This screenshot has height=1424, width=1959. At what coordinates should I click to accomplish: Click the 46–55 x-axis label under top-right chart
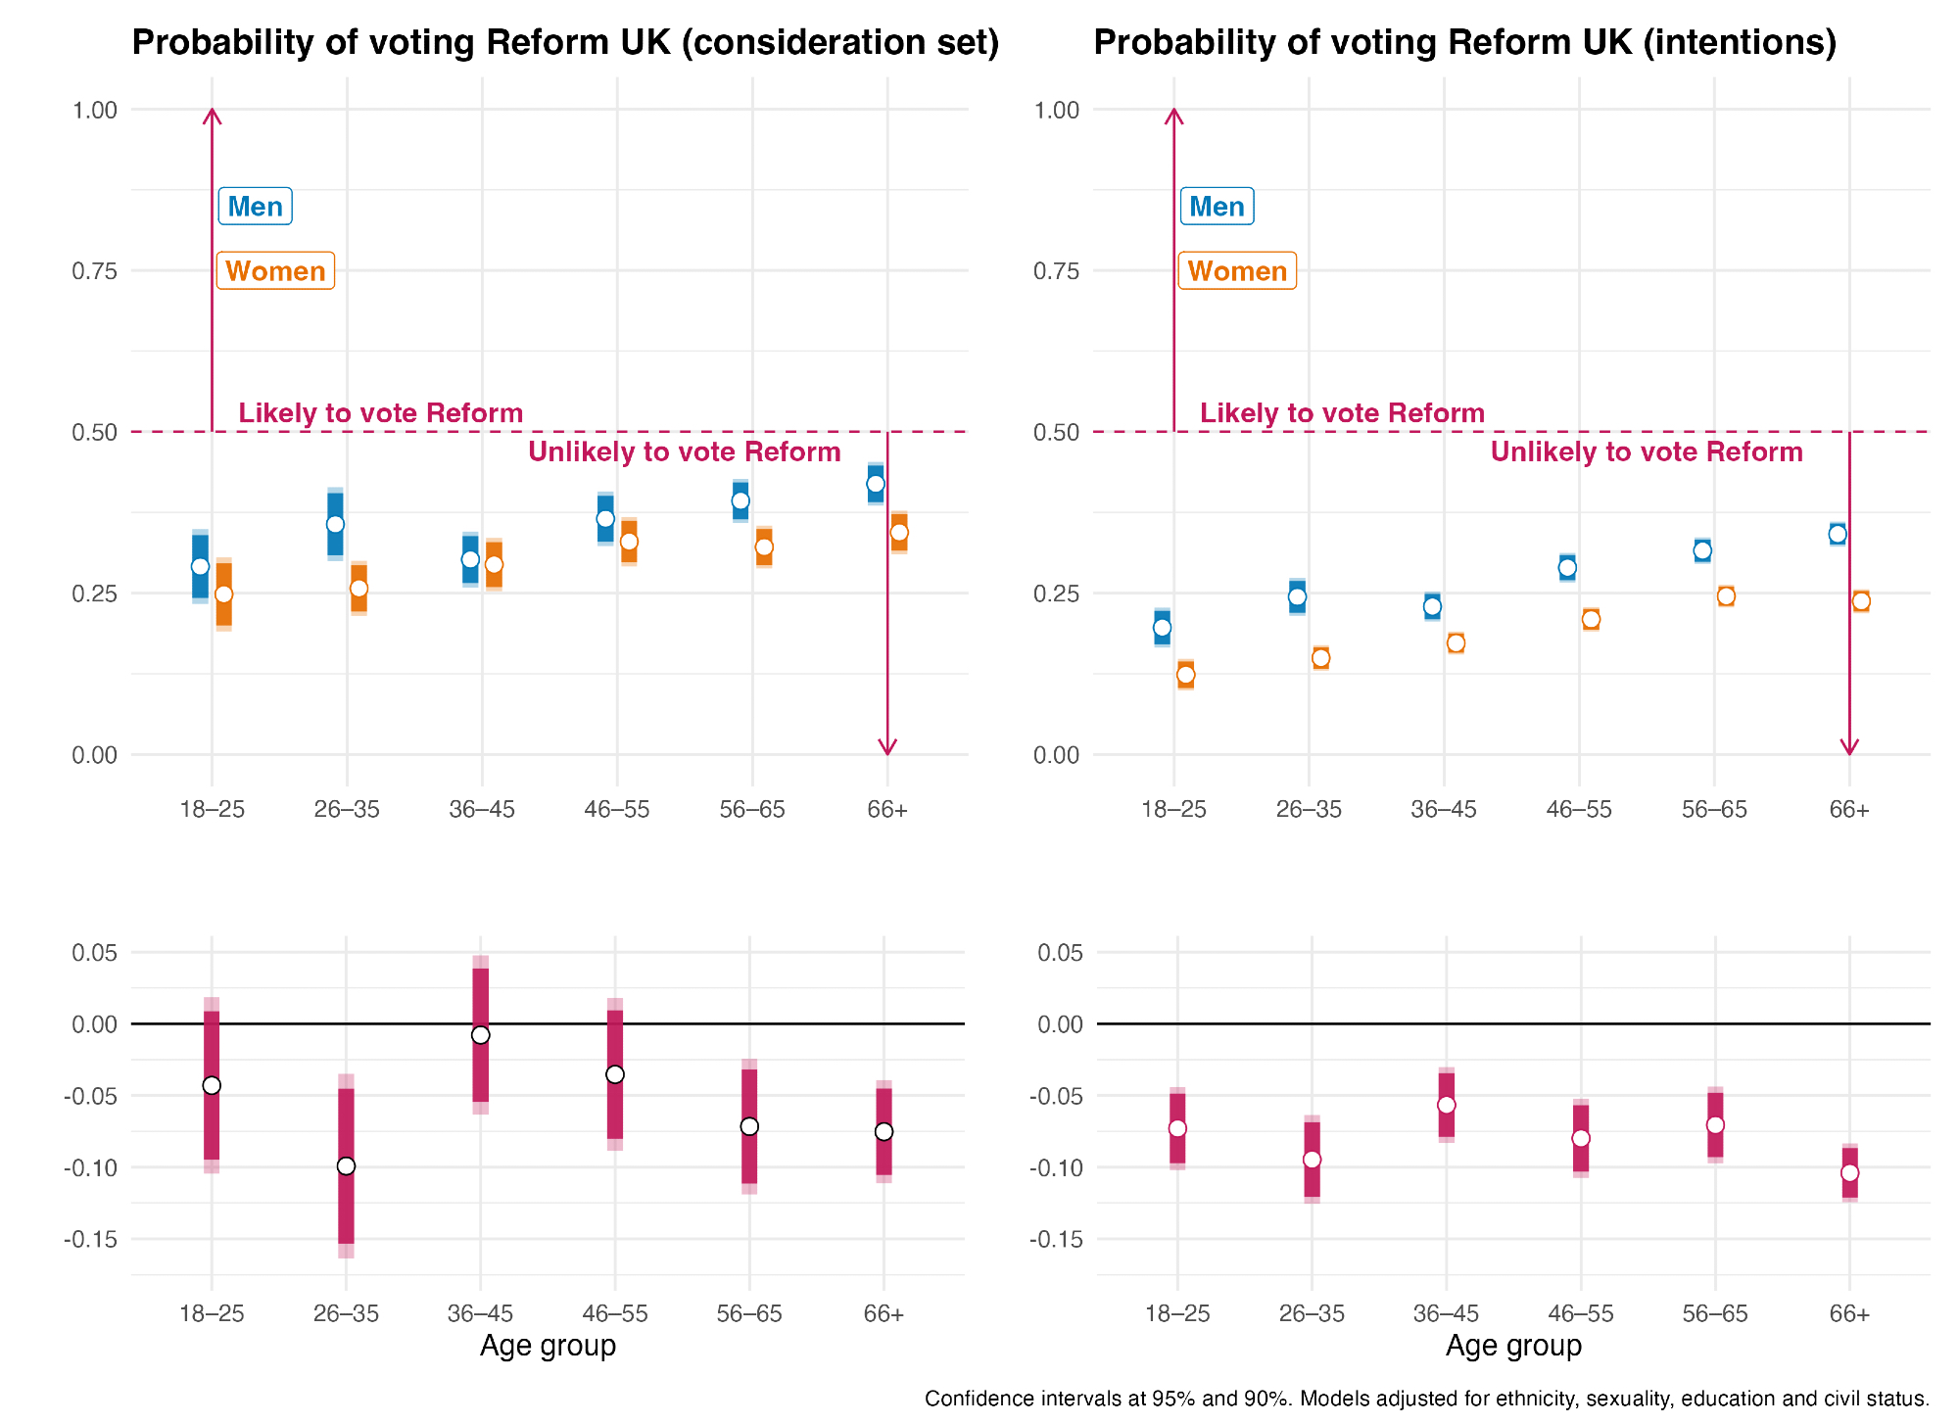(1579, 810)
